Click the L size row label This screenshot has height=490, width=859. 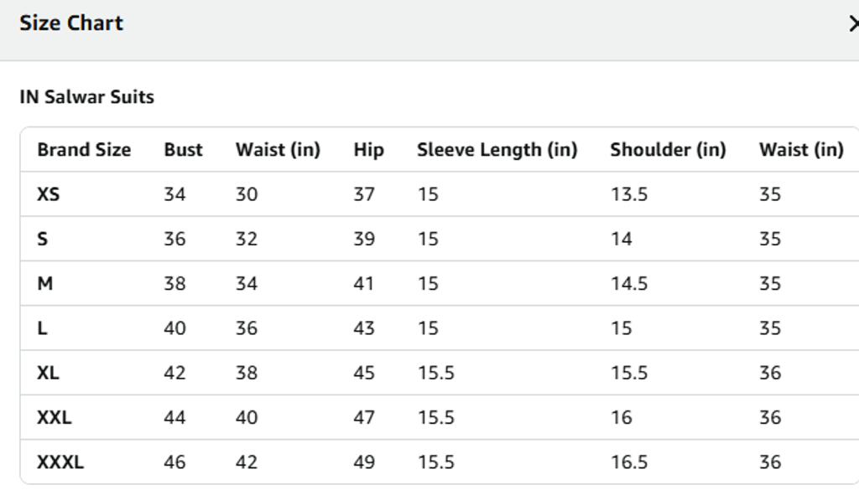[42, 328]
